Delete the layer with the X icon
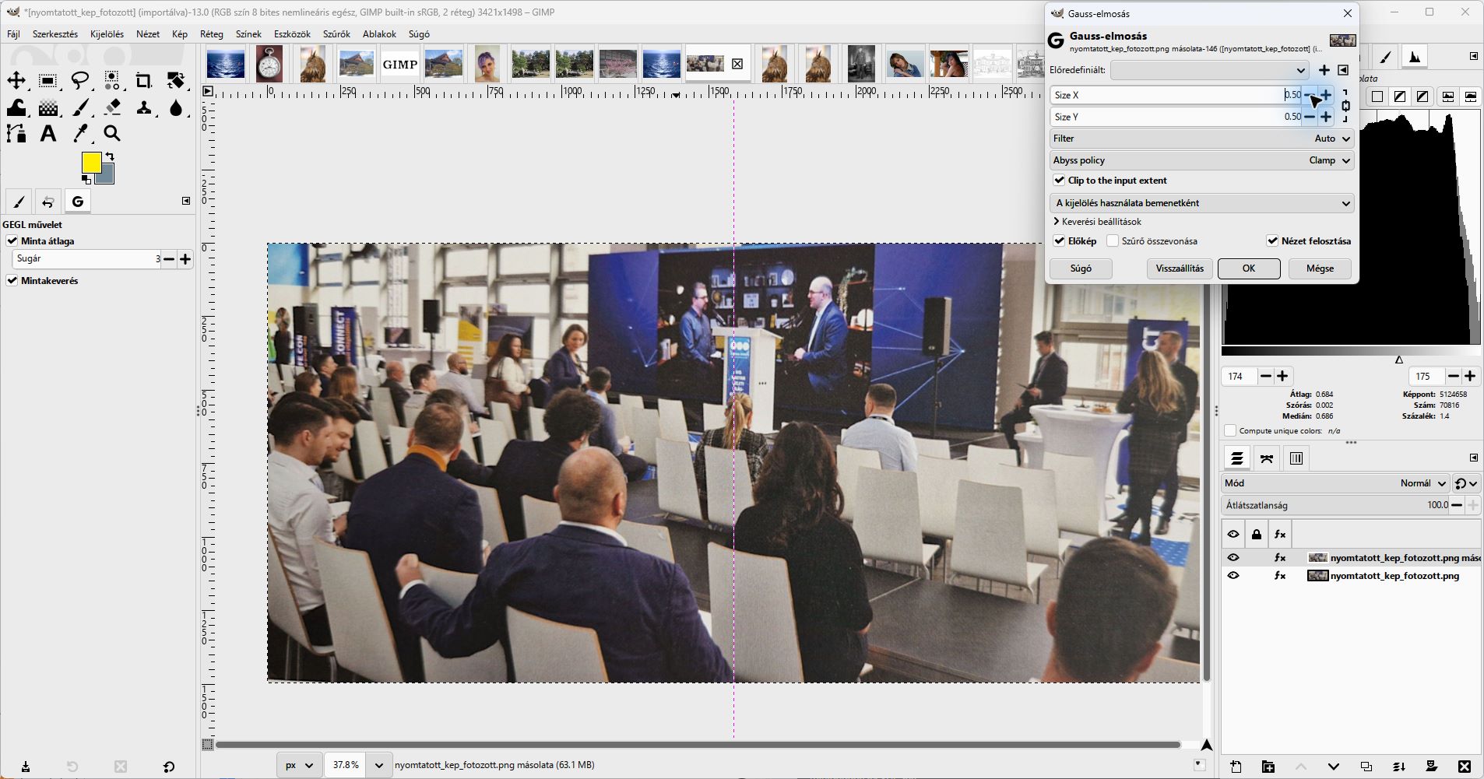 click(1465, 767)
